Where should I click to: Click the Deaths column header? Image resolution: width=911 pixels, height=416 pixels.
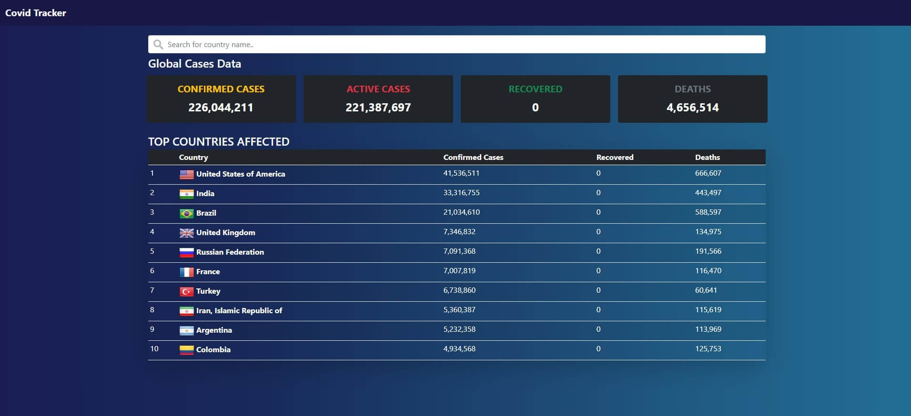coord(707,158)
